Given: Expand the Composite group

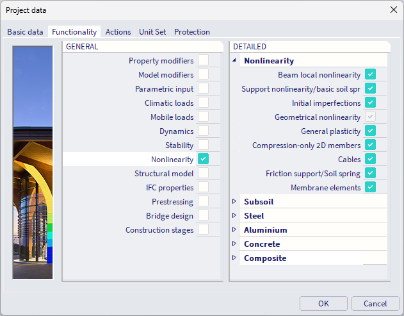Looking at the screenshot, I should pyautogui.click(x=234, y=258).
